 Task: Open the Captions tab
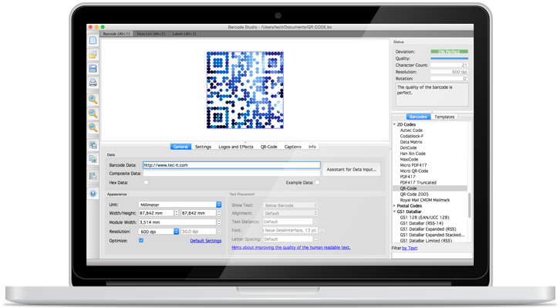[293, 147]
